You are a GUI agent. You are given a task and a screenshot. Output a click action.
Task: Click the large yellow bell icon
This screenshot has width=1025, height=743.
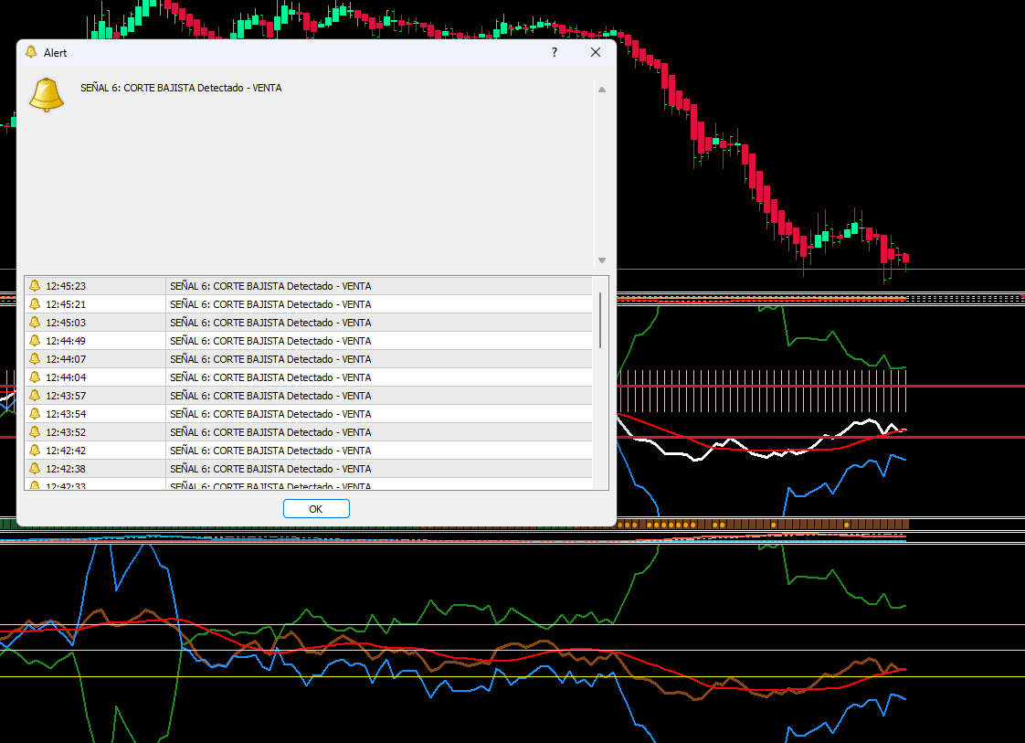tap(47, 95)
